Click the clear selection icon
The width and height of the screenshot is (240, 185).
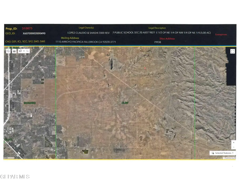pos(27,51)
